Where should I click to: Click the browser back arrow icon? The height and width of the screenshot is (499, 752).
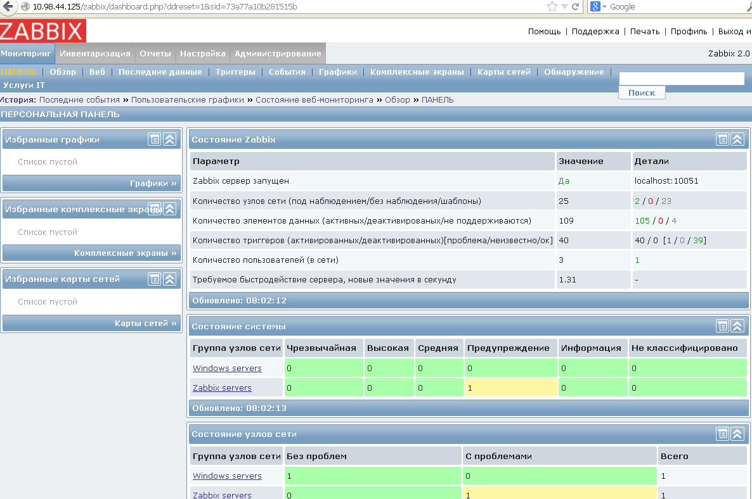6,6
